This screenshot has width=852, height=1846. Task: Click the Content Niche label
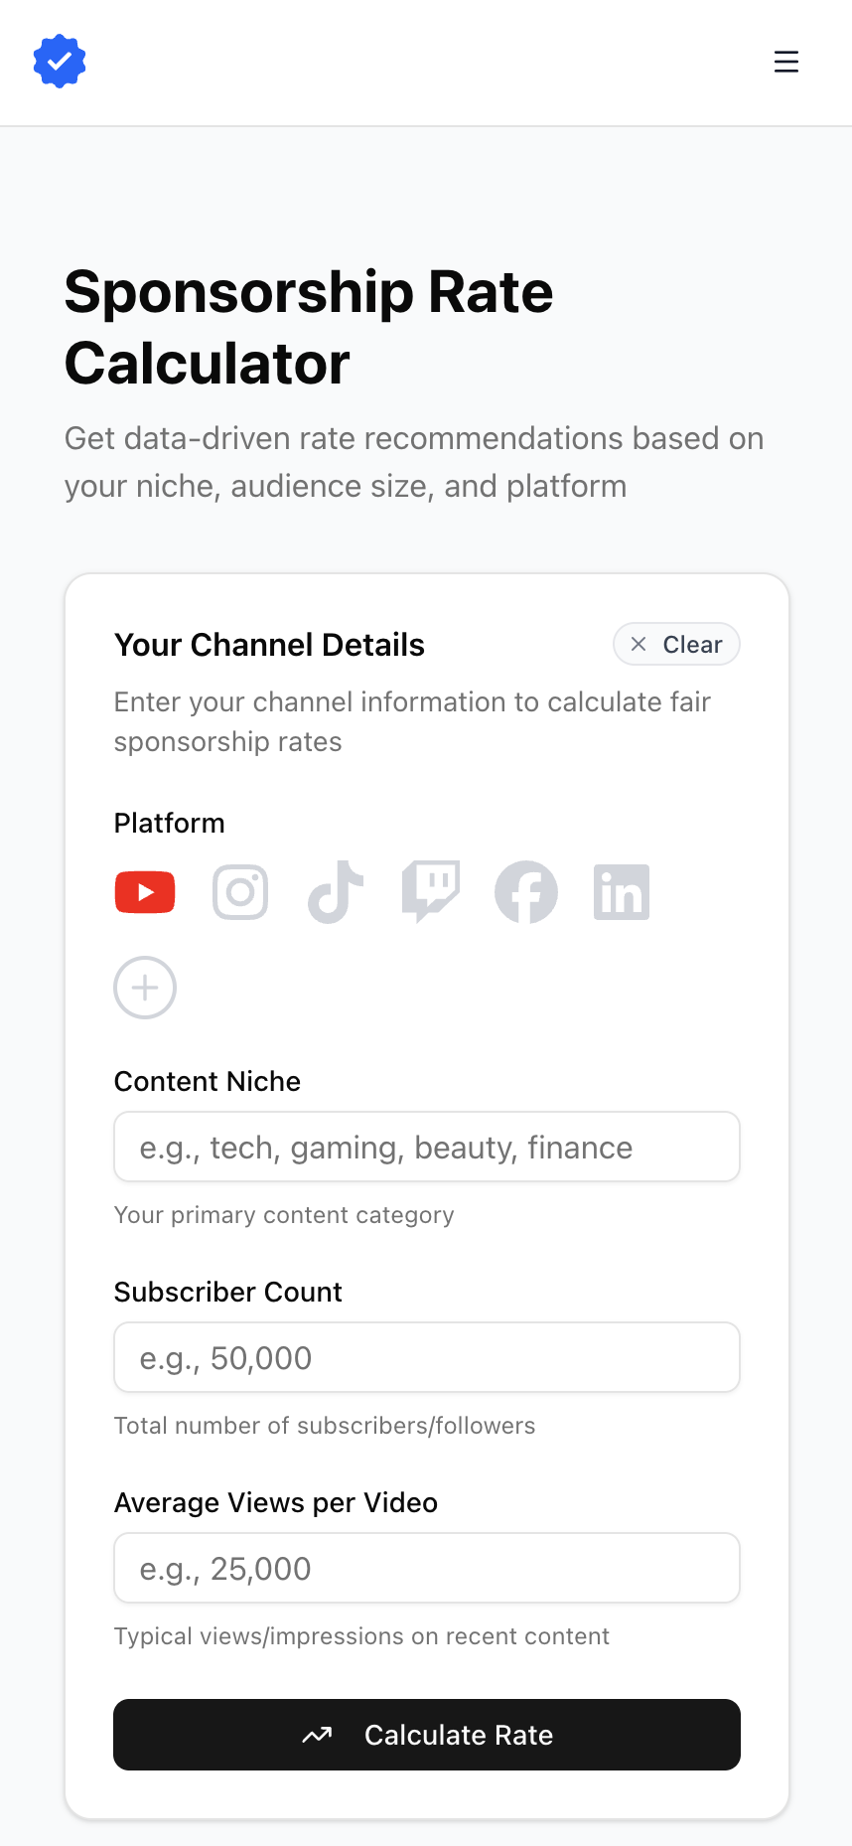[x=208, y=1081]
